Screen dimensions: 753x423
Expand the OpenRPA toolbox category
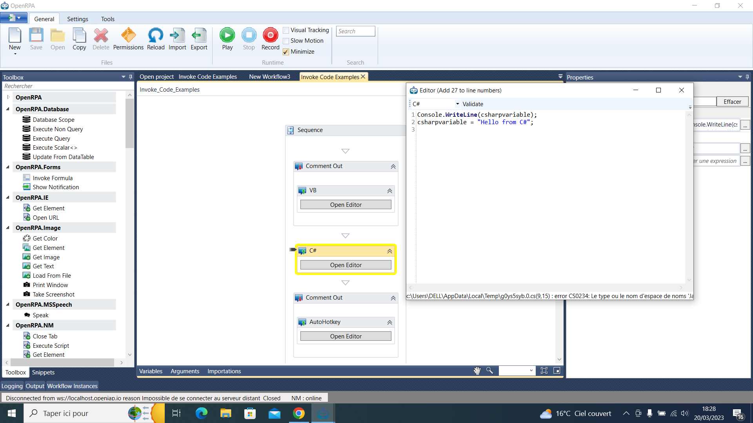8,97
